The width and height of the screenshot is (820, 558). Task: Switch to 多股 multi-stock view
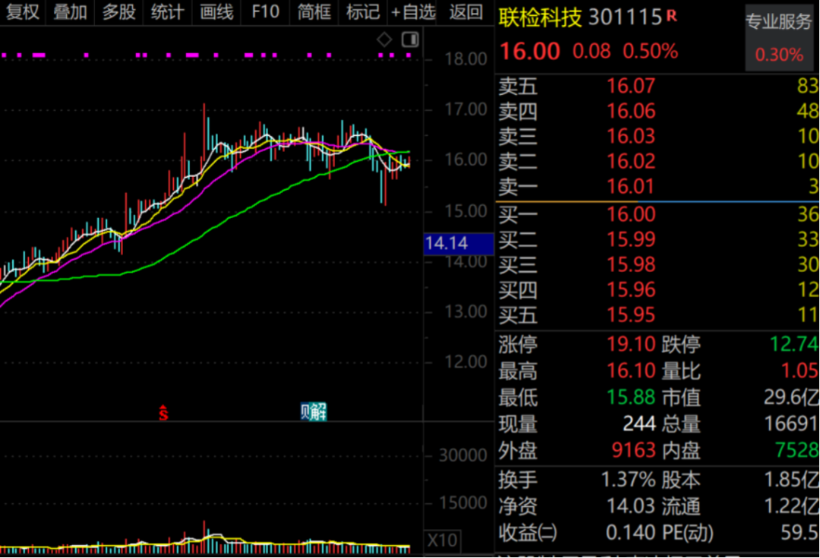[x=118, y=12]
